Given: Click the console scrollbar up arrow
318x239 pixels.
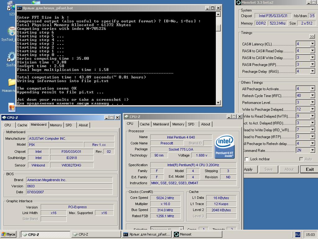Looking at the screenshot, I should 218,14.
